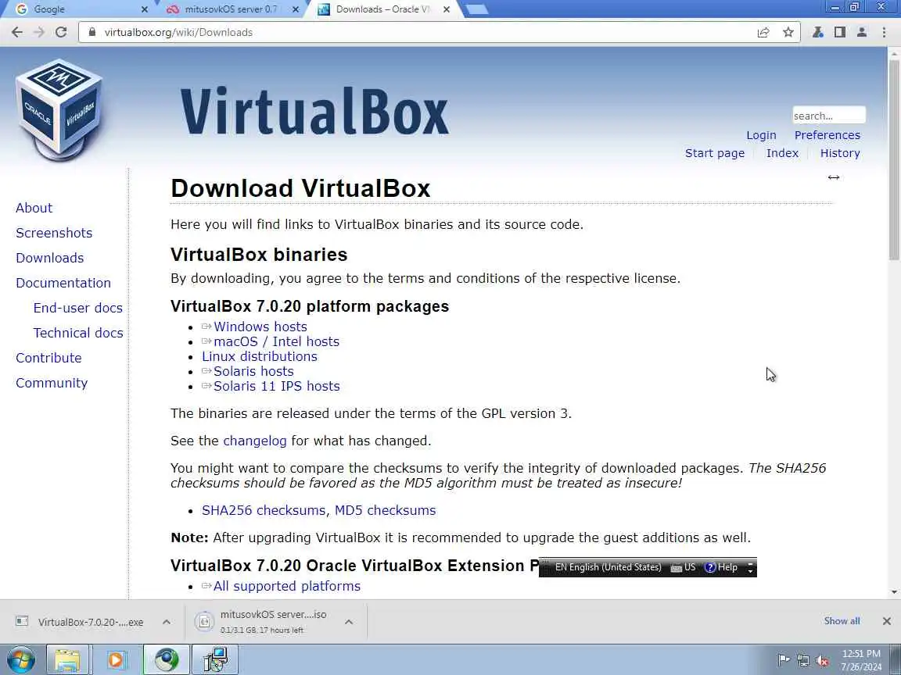Click the address bar URL
The width and height of the screenshot is (901, 675).
point(178,33)
